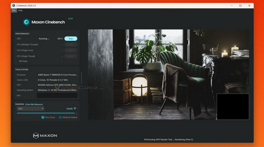The width and height of the screenshot is (264, 147).
Task: Open the File menu
Action: pos(14,11)
